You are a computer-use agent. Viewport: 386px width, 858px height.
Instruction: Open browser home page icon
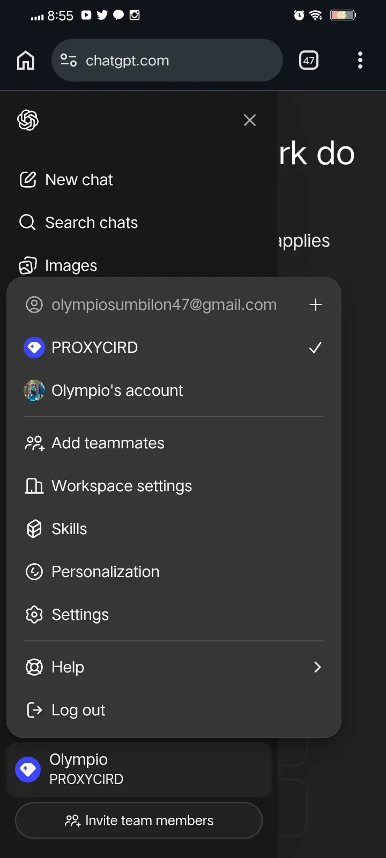[26, 61]
